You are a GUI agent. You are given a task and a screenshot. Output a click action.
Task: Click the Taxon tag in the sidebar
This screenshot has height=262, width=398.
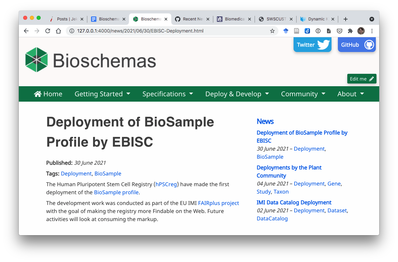pyautogui.click(x=281, y=192)
